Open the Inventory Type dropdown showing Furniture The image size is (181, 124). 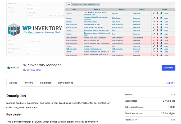pos(33,4)
